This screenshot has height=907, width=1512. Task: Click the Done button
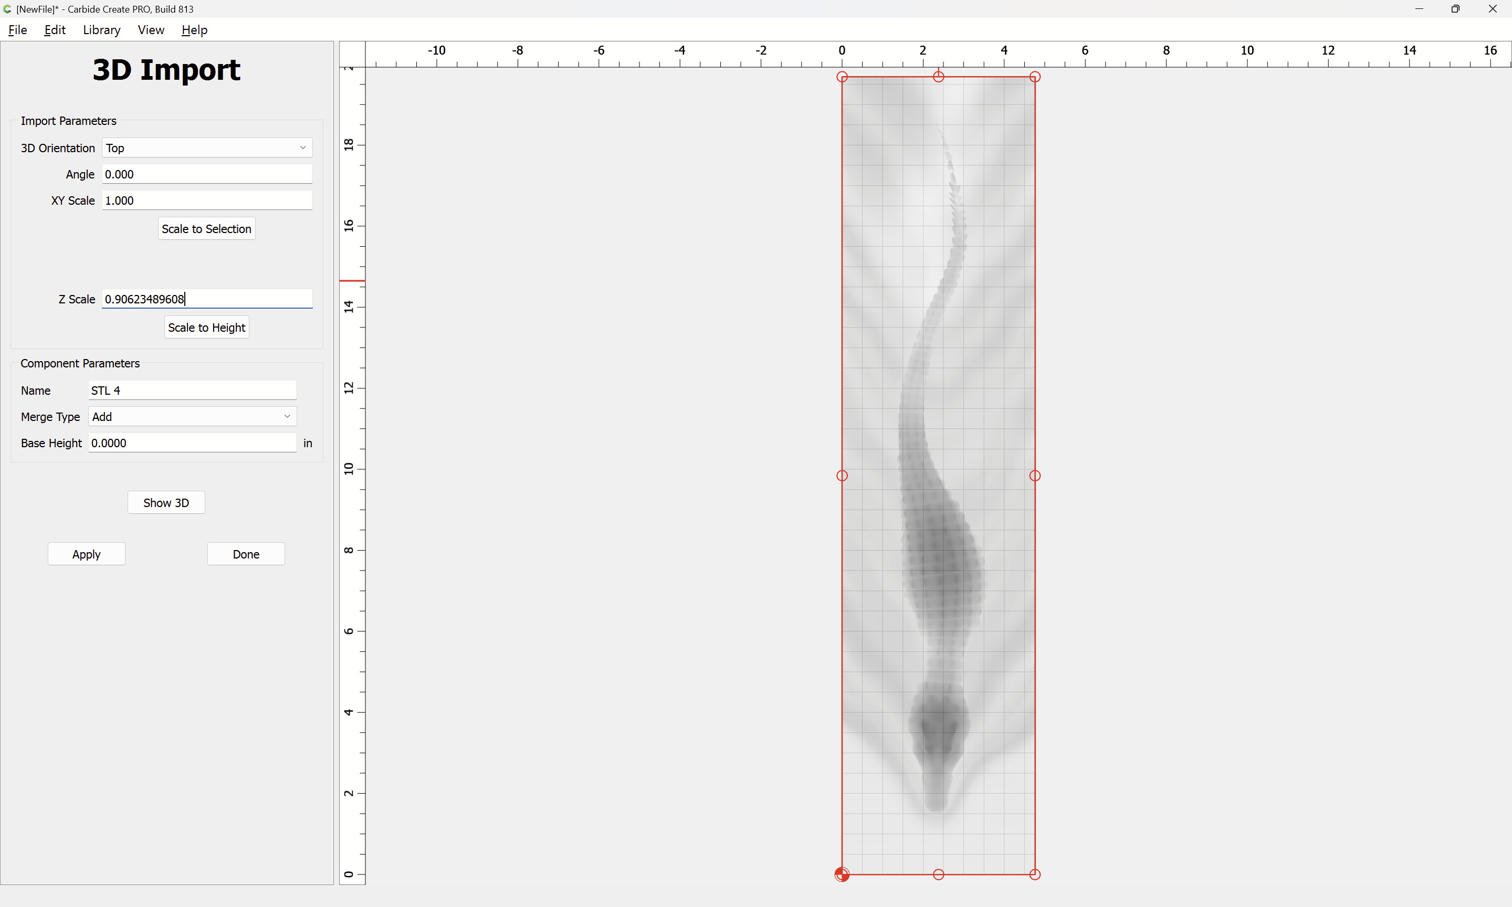click(x=246, y=554)
